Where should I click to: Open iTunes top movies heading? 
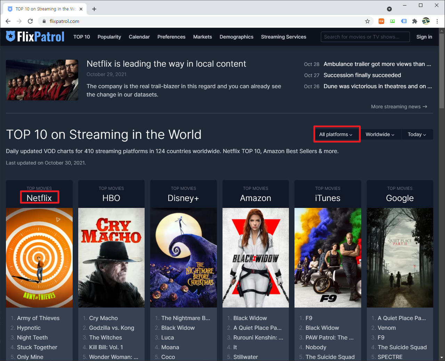327,198
